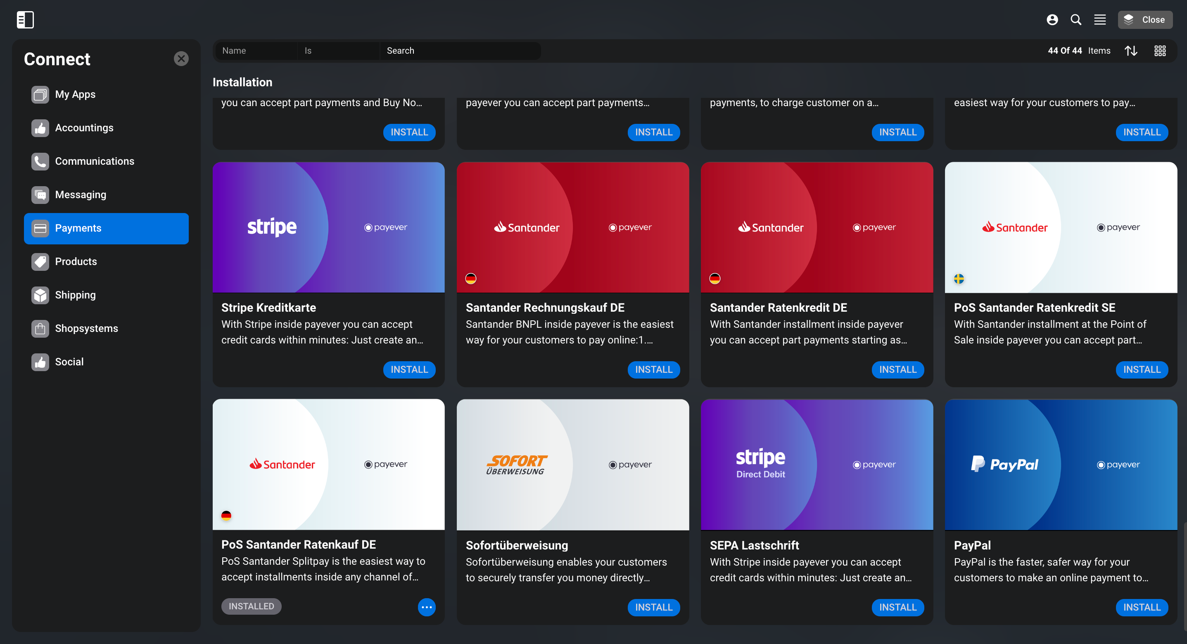Click the Communications phone icon
This screenshot has width=1187, height=644.
pyautogui.click(x=40, y=162)
